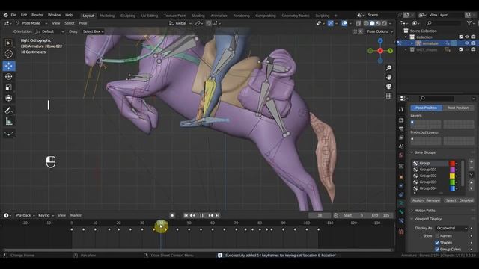Screen dimensions: 479x269
Task: Open the Select Box drag dropdown
Action: pos(93,31)
